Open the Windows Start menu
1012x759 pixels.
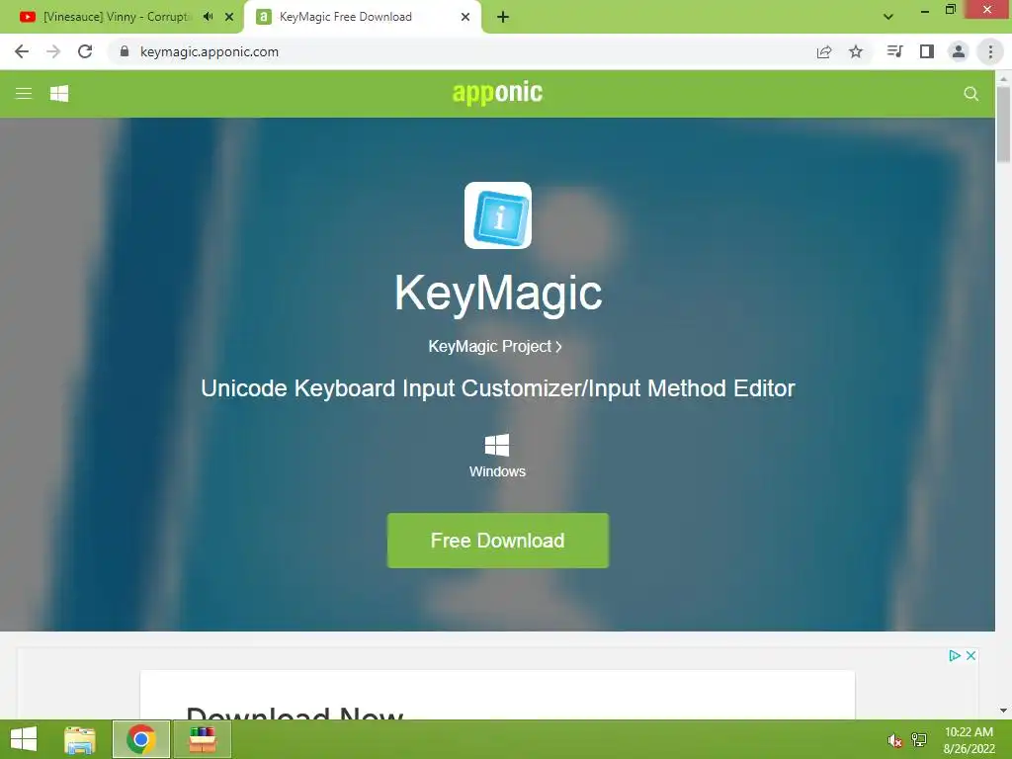[24, 739]
